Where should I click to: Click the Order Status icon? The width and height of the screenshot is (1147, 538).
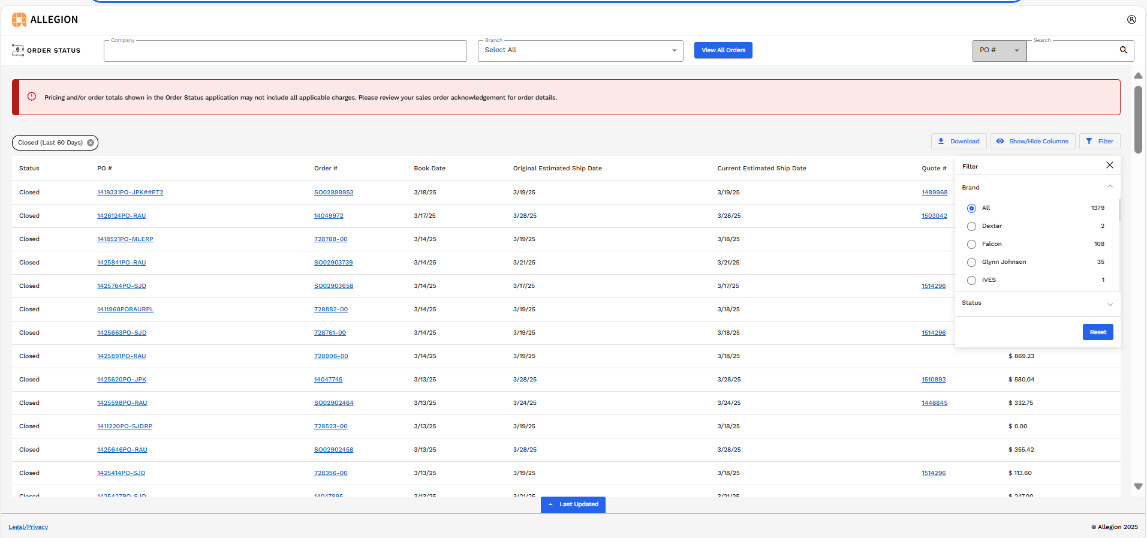pos(18,50)
